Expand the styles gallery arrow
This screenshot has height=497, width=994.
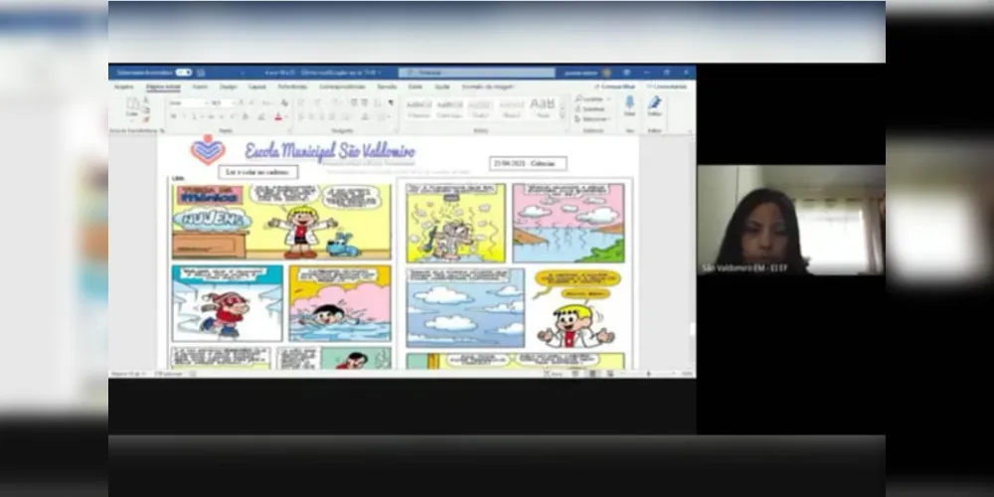coord(563,116)
